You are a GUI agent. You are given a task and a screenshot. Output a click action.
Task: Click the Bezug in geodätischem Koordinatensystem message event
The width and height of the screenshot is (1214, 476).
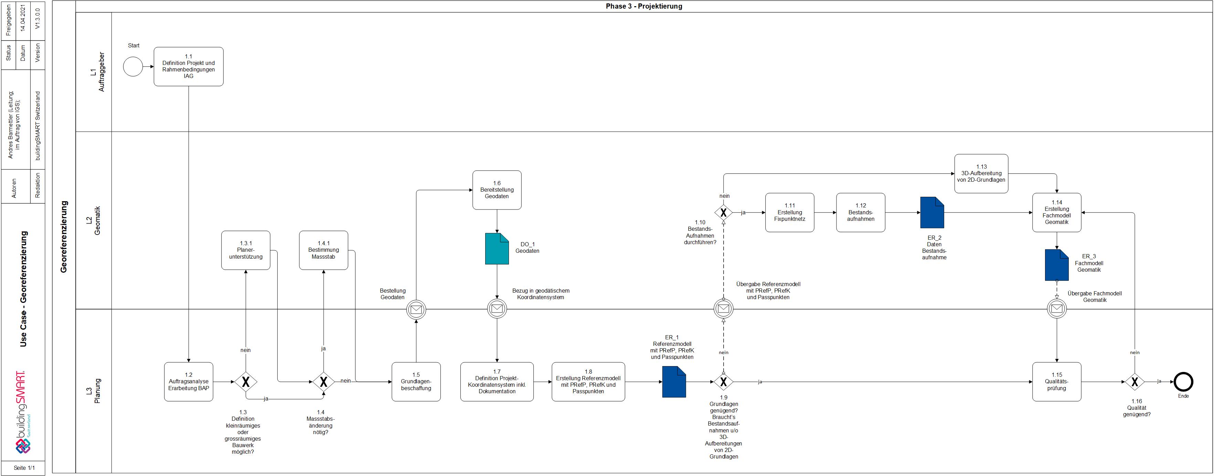point(497,309)
